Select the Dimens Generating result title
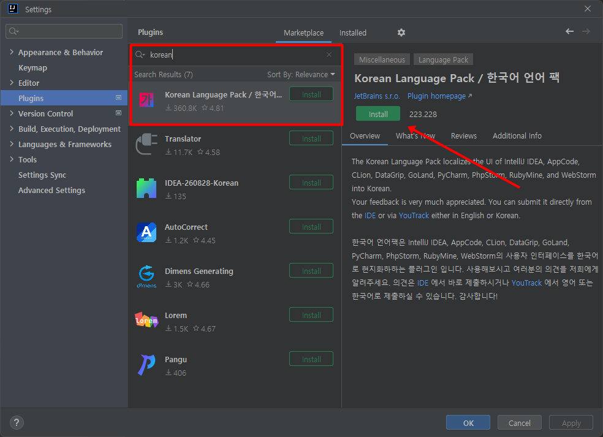This screenshot has height=437, width=603. click(x=199, y=271)
